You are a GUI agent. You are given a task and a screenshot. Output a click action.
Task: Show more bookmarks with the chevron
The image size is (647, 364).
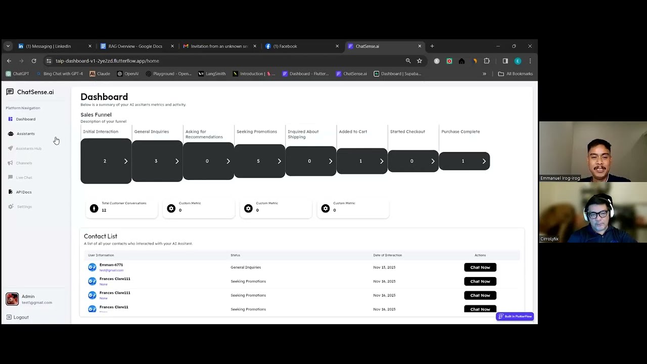point(484,74)
